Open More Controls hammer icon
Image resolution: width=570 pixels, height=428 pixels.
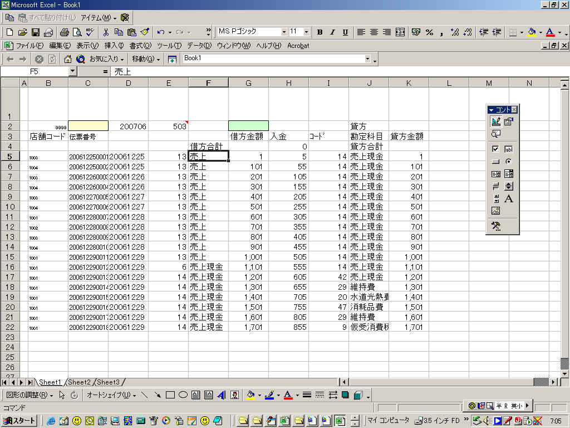coord(496,226)
